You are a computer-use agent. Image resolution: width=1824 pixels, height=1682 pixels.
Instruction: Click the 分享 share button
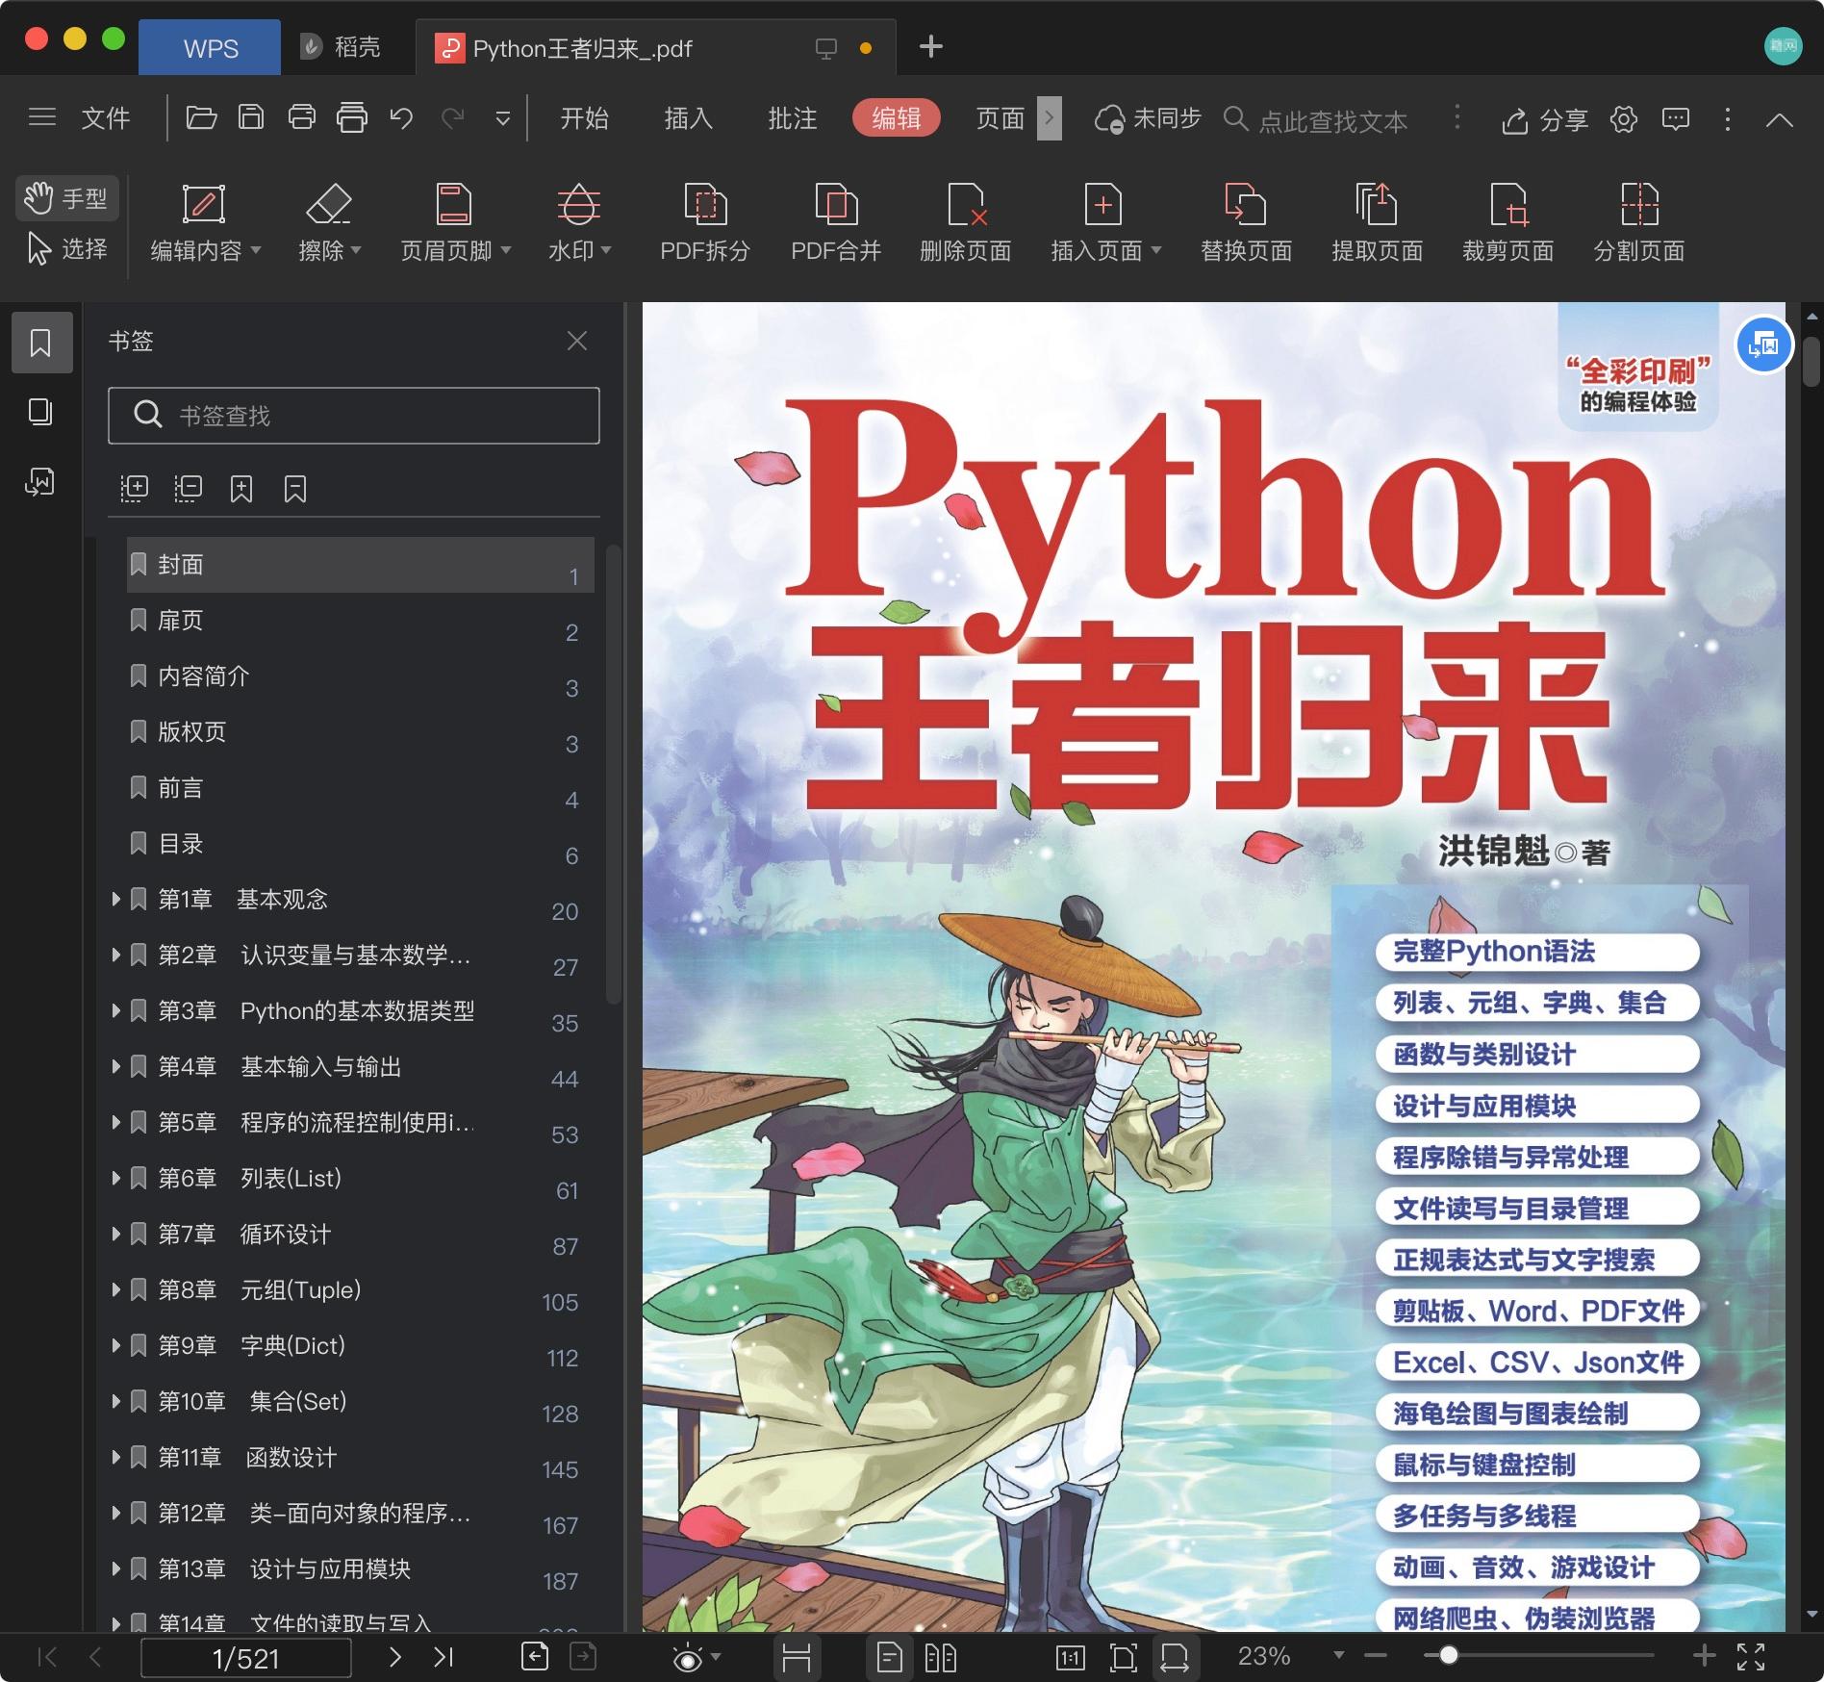pyautogui.click(x=1544, y=119)
